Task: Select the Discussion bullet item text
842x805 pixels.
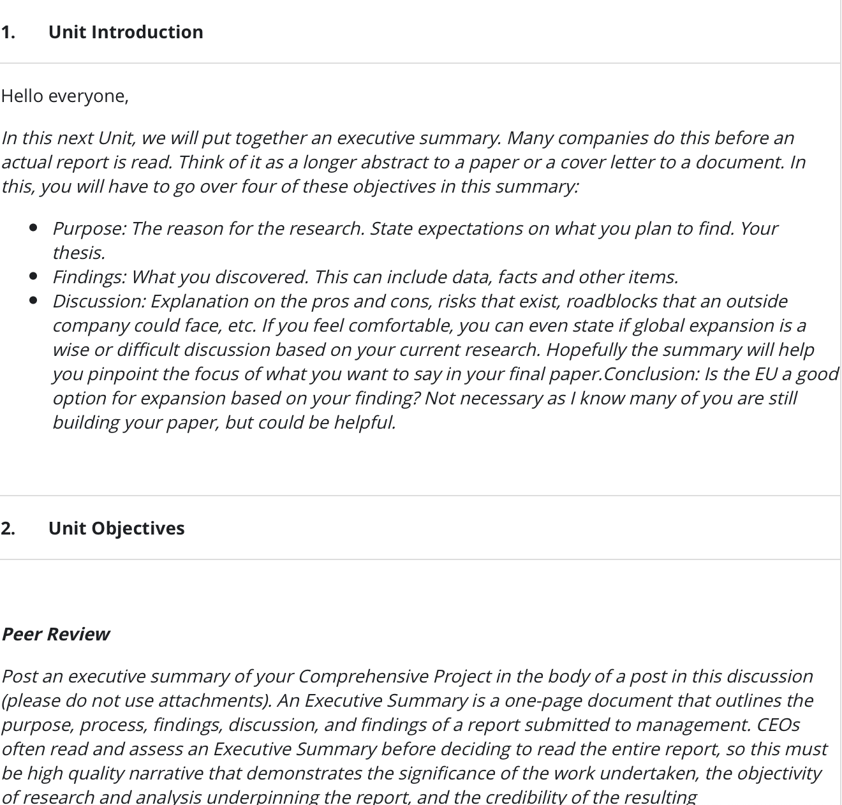Action: pos(445,362)
